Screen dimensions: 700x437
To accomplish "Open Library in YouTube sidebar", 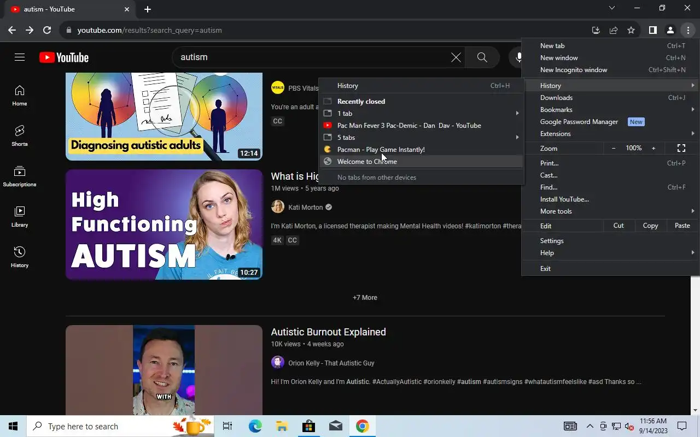I will click(20, 217).
